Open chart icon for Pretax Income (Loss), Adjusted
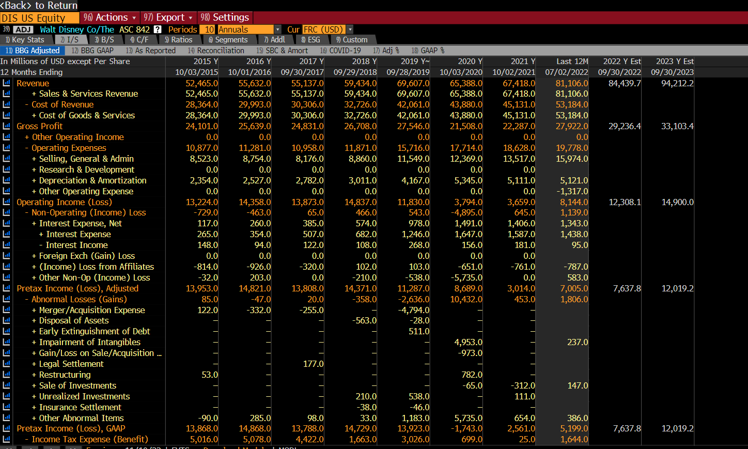The image size is (748, 449). 6,288
